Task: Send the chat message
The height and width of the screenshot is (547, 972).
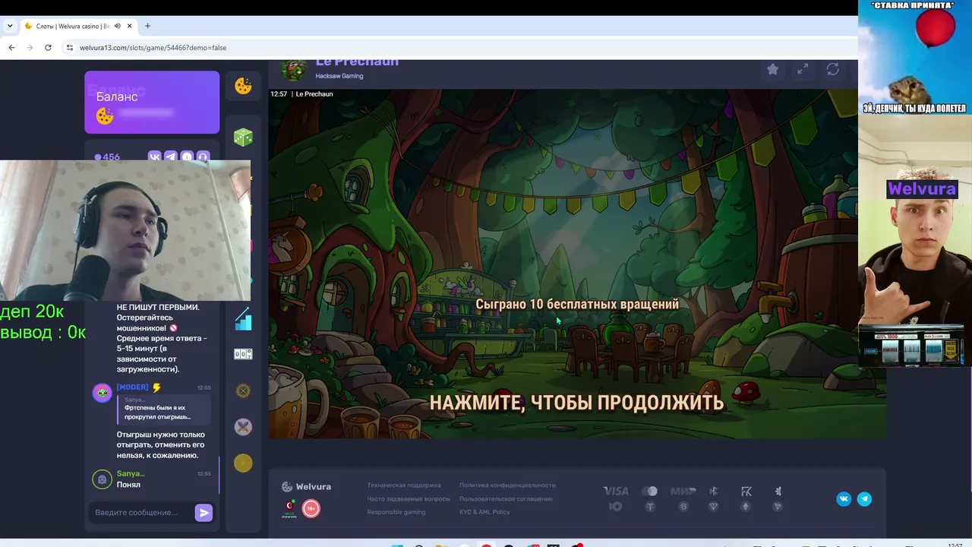Action: 204,513
